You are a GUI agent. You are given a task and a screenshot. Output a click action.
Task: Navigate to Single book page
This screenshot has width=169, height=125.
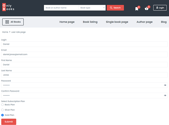[117, 22]
